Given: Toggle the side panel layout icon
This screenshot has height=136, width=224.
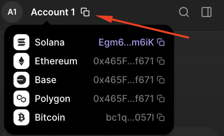Looking at the screenshot, I should pos(206,12).
